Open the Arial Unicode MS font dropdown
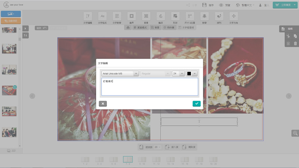The image size is (299, 168). click(120, 74)
